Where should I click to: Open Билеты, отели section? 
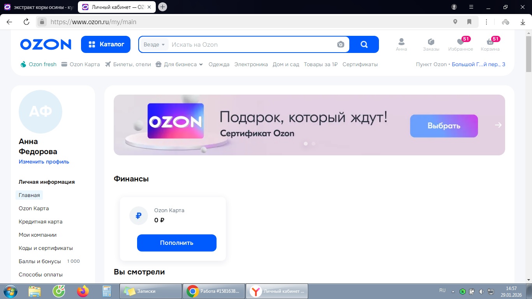tap(128, 65)
